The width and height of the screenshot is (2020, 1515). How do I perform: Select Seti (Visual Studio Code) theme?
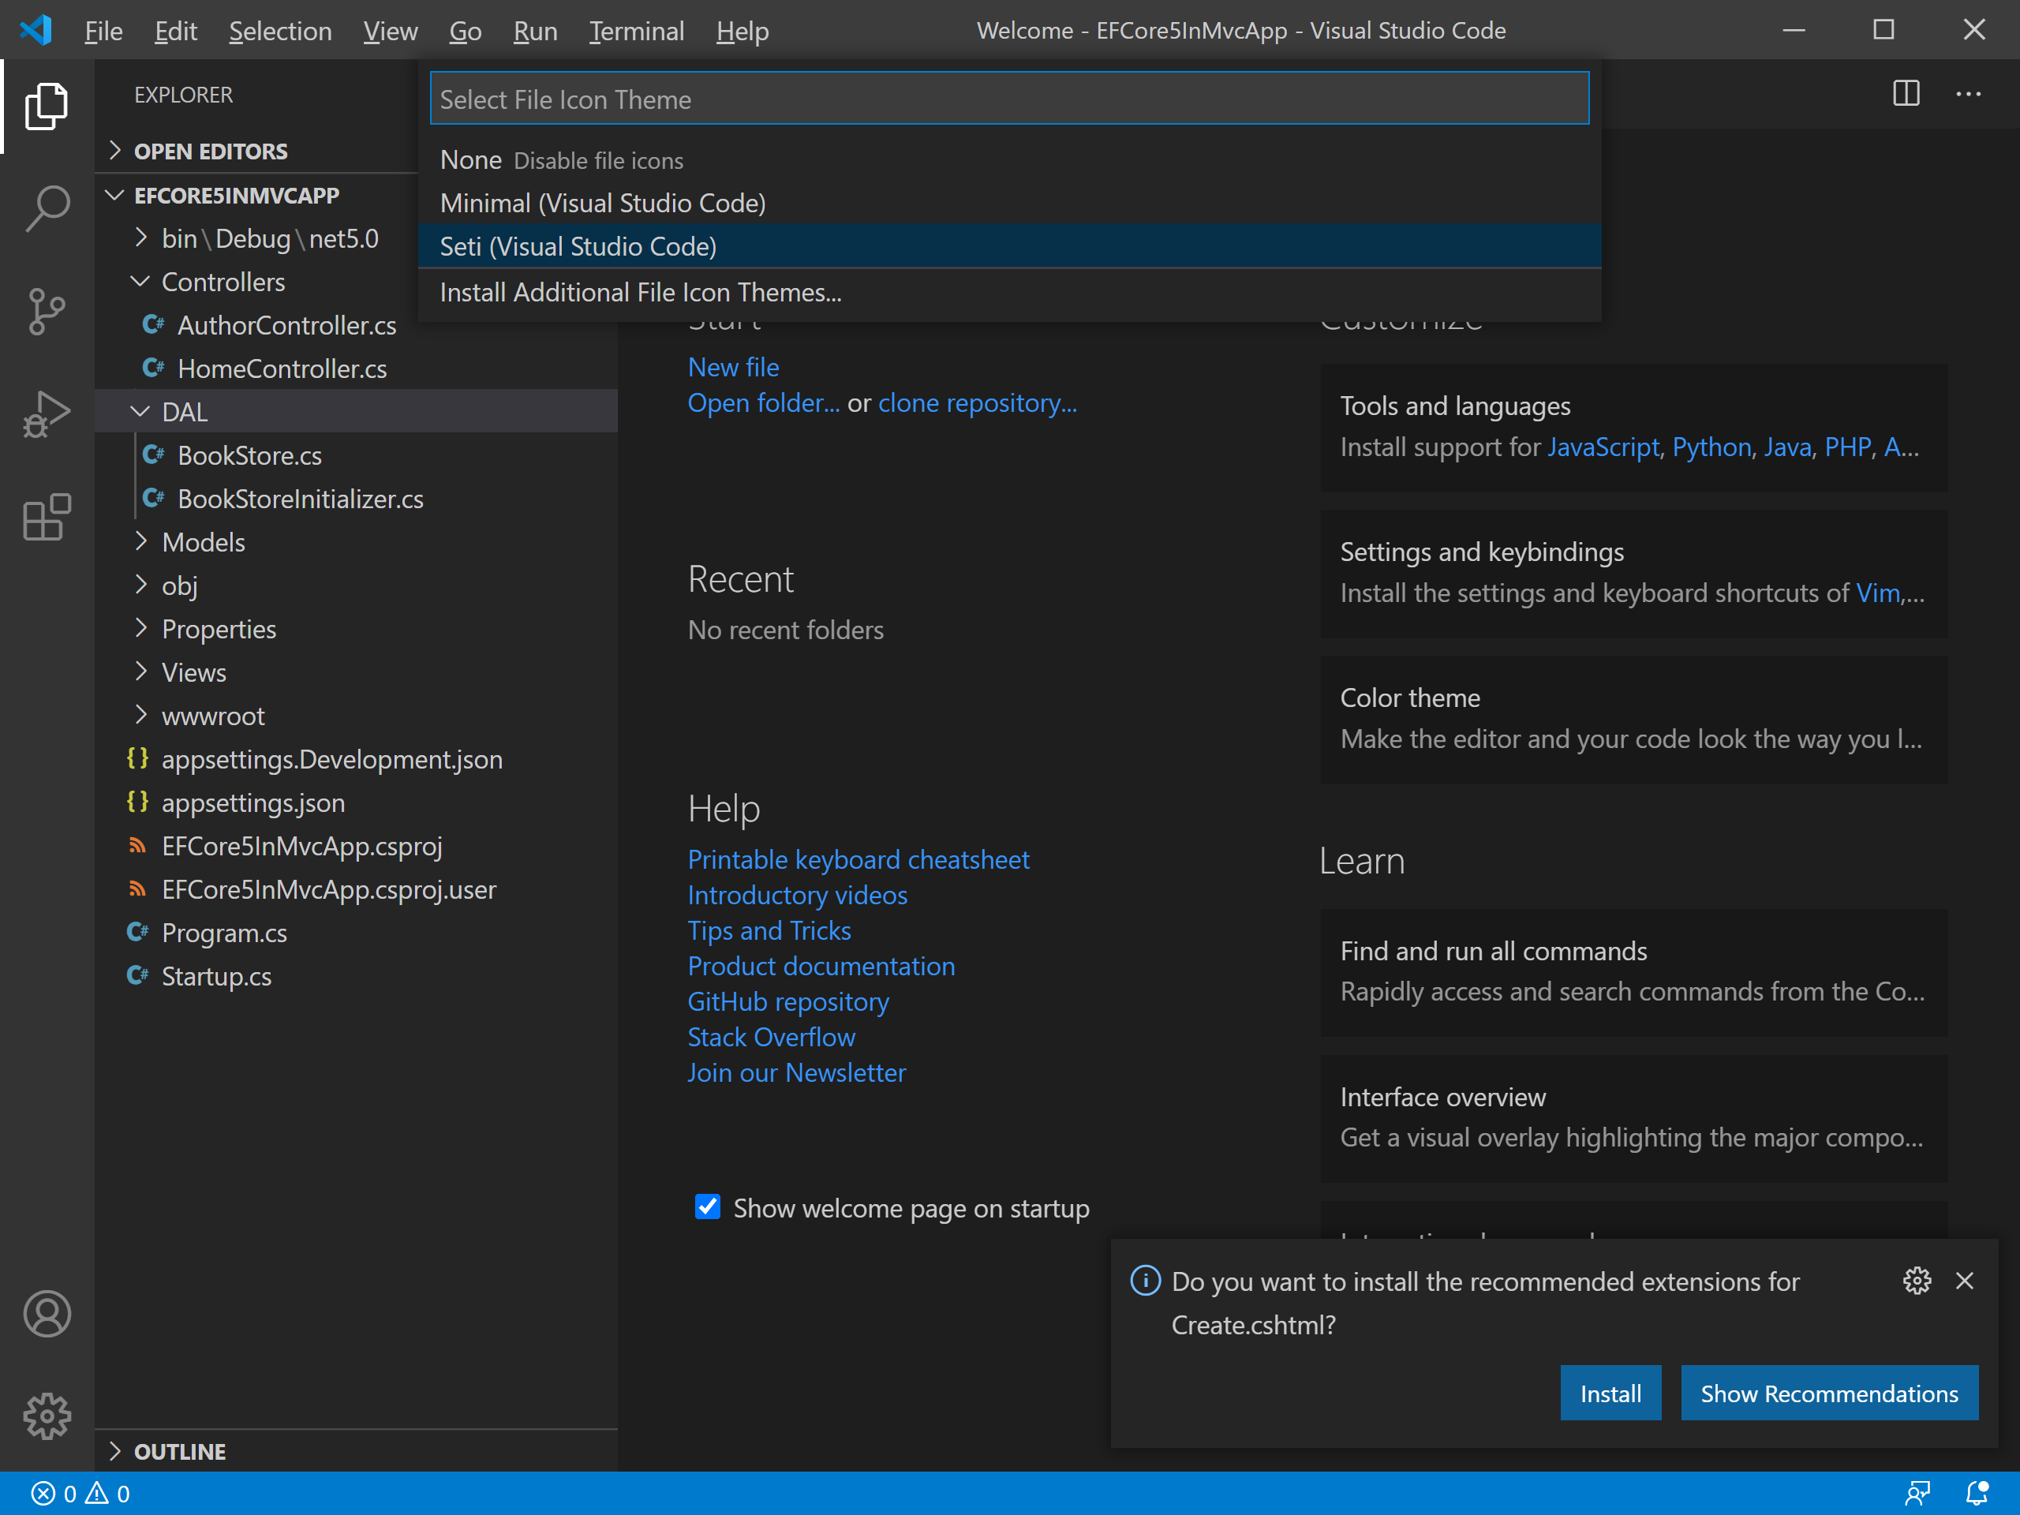pos(578,246)
